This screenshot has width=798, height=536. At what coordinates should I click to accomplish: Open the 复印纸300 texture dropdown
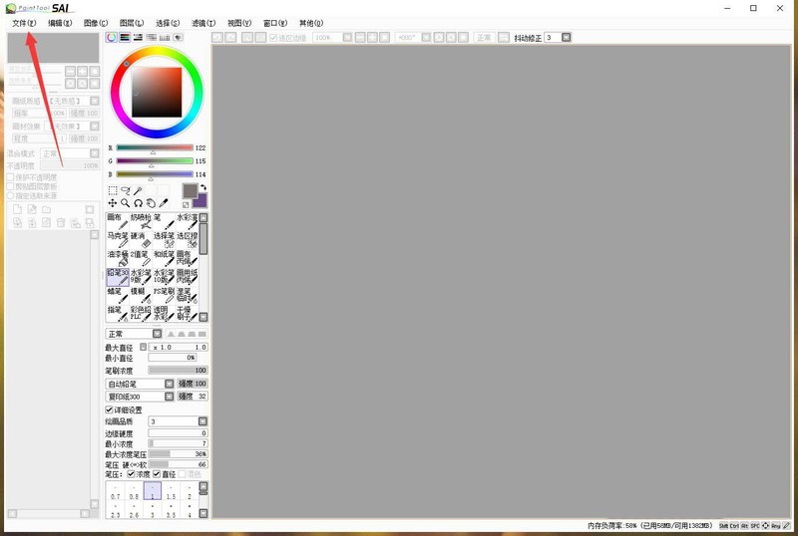pos(169,397)
